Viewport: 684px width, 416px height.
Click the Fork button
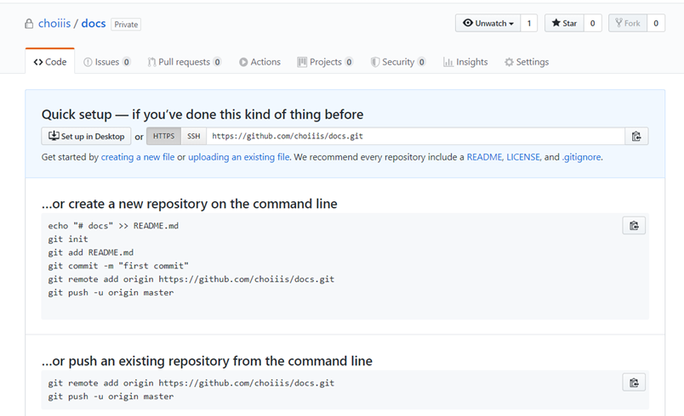[x=628, y=23]
